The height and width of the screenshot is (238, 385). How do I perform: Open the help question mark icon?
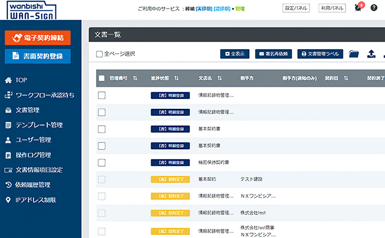pyautogui.click(x=374, y=8)
